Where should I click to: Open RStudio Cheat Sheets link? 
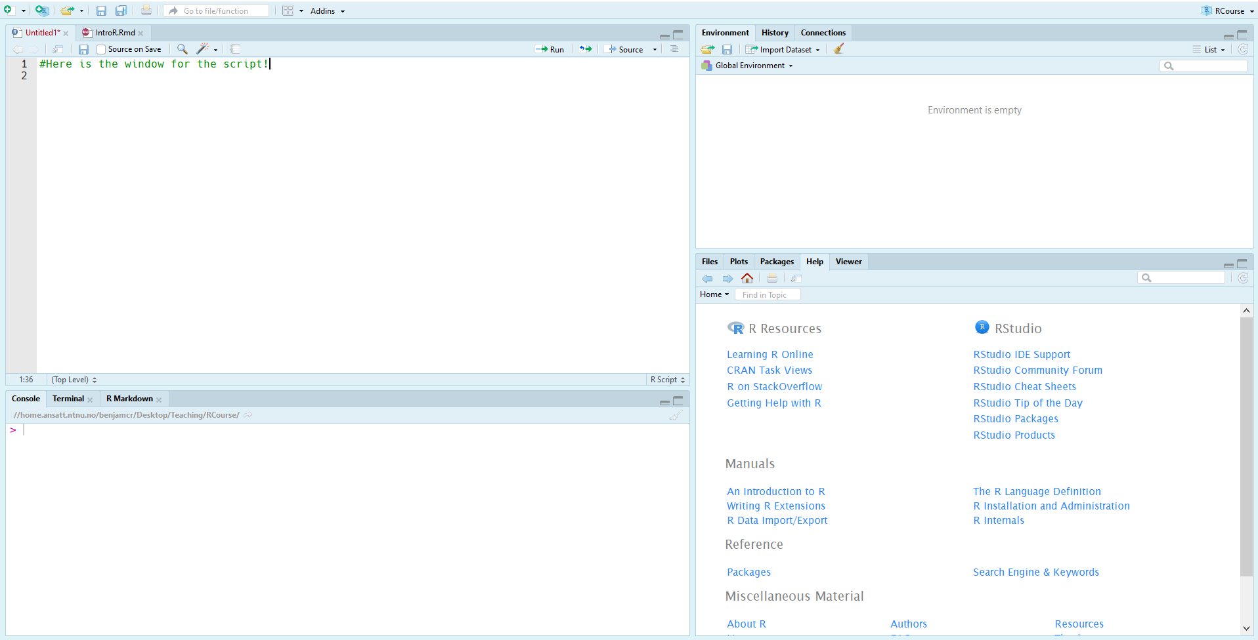click(x=1024, y=387)
